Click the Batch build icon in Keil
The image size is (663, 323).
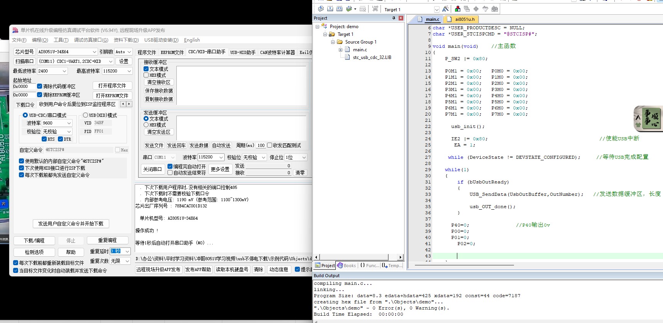pos(349,9)
